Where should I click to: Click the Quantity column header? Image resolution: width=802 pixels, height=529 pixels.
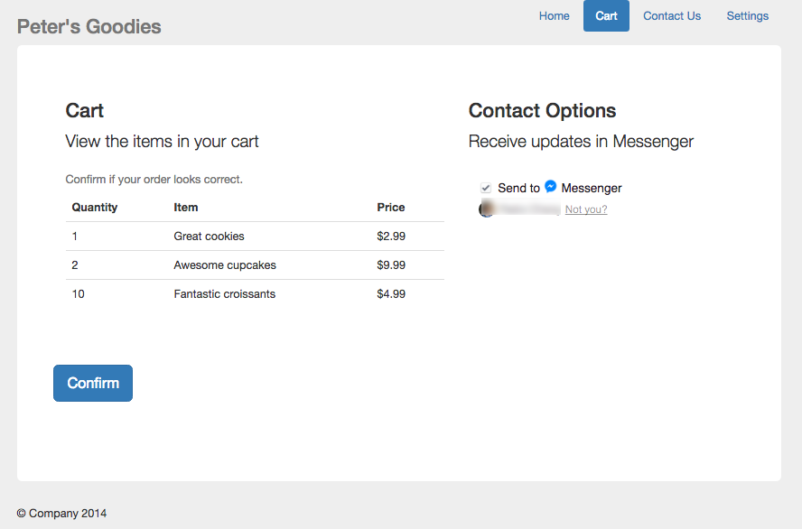(x=95, y=208)
